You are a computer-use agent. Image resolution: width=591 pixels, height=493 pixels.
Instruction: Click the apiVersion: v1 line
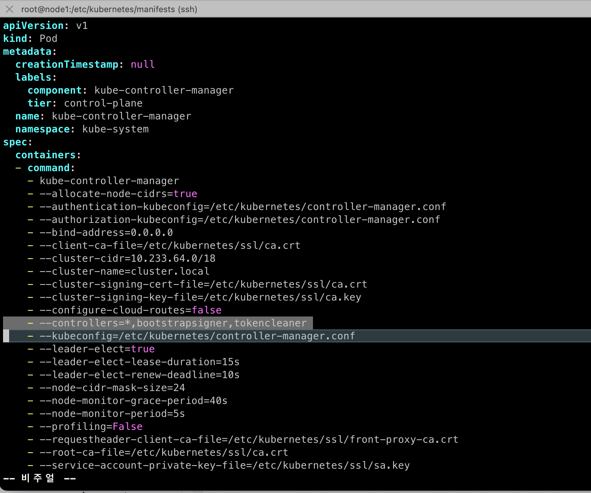pos(46,25)
